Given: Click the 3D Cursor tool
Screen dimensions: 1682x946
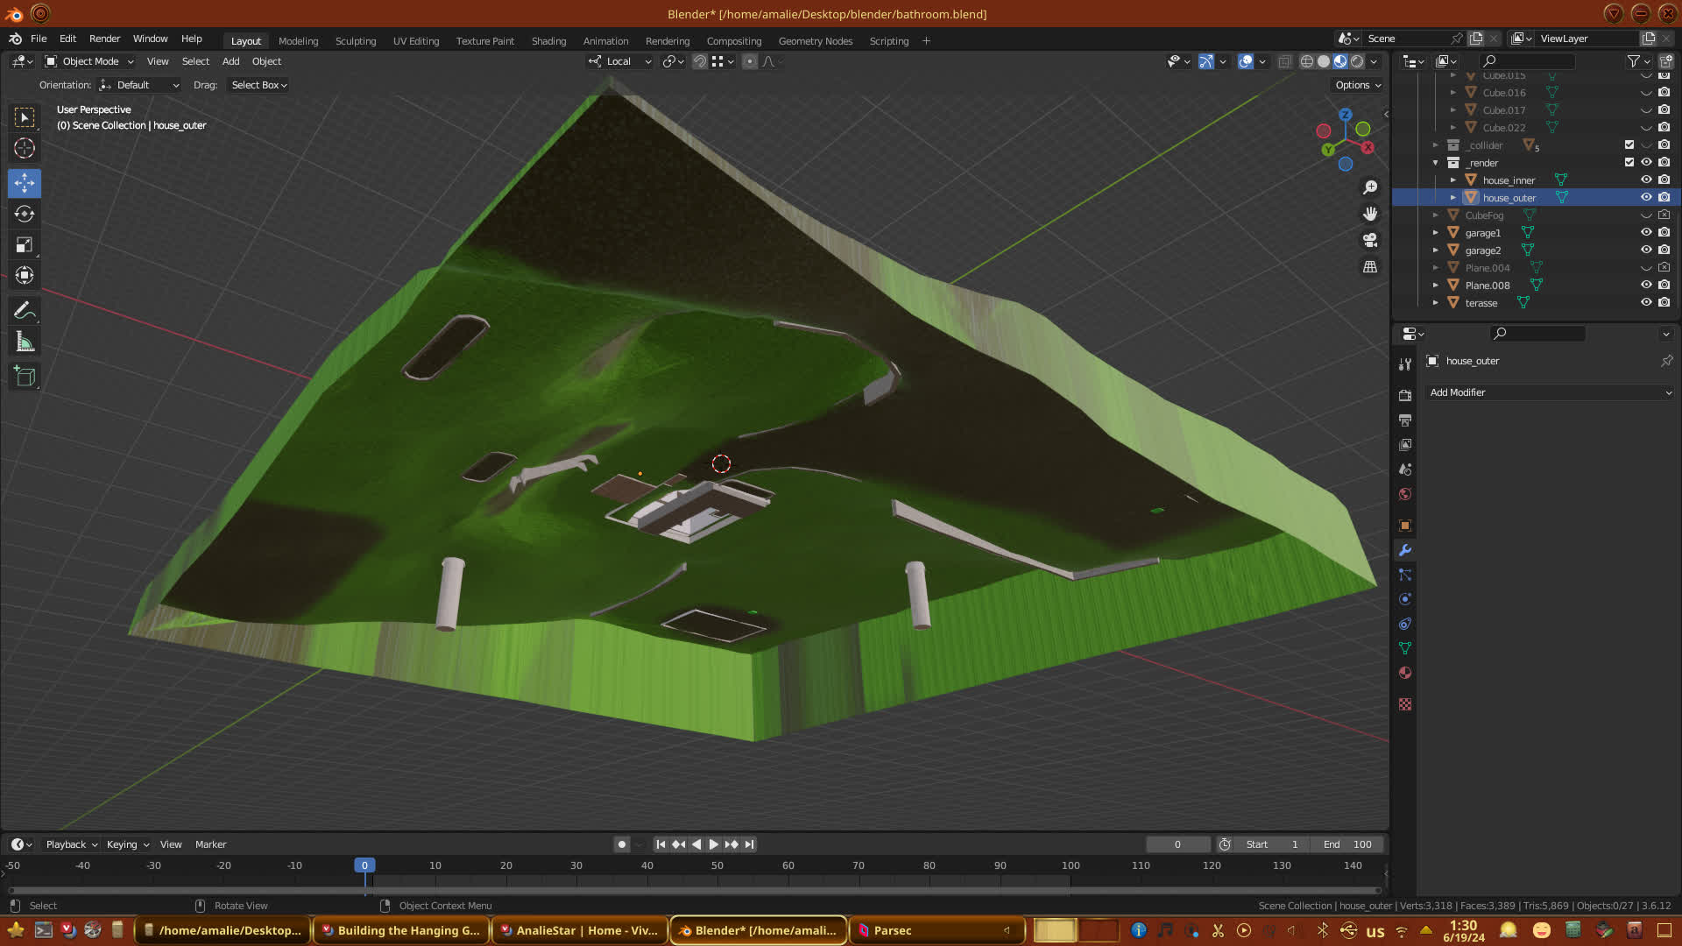Looking at the screenshot, I should pyautogui.click(x=25, y=148).
